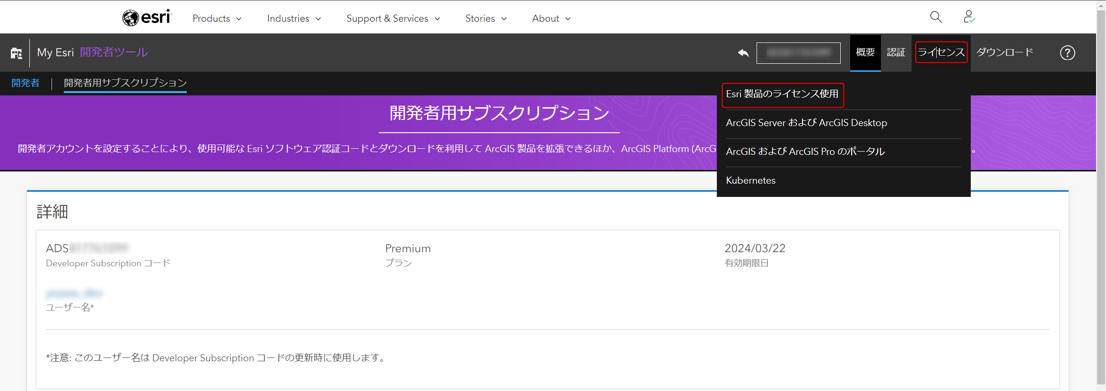This screenshot has height=391, width=1106.
Task: Expand the Products menu
Action: [x=217, y=18]
